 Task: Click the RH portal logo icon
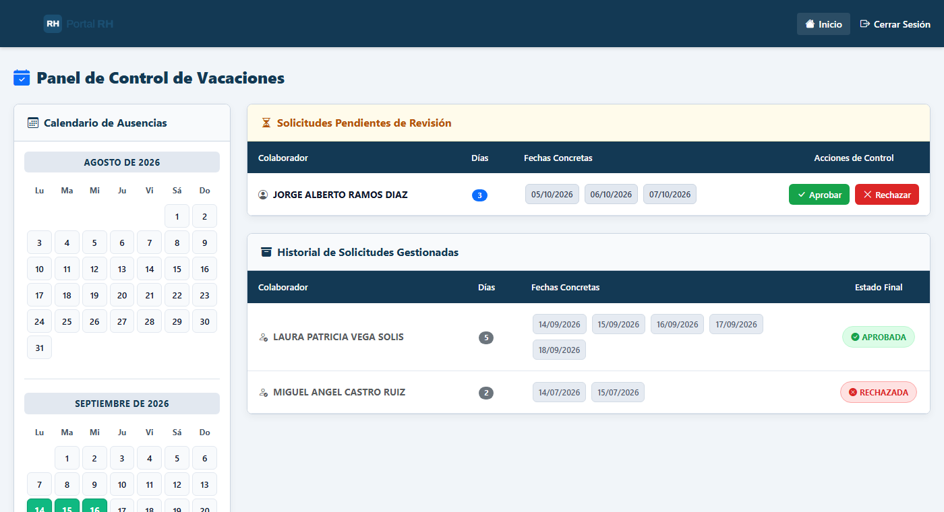click(53, 24)
